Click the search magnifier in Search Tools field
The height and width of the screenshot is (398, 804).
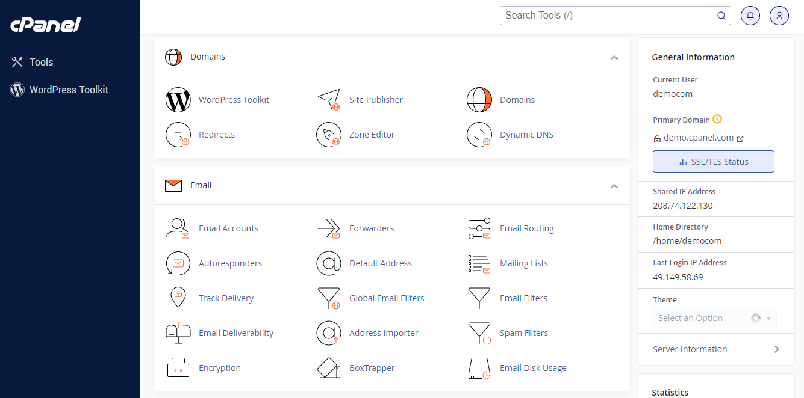(x=721, y=16)
